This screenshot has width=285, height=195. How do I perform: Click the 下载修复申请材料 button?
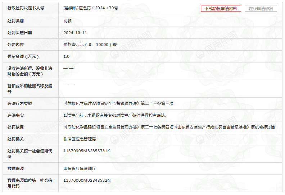click(221, 9)
